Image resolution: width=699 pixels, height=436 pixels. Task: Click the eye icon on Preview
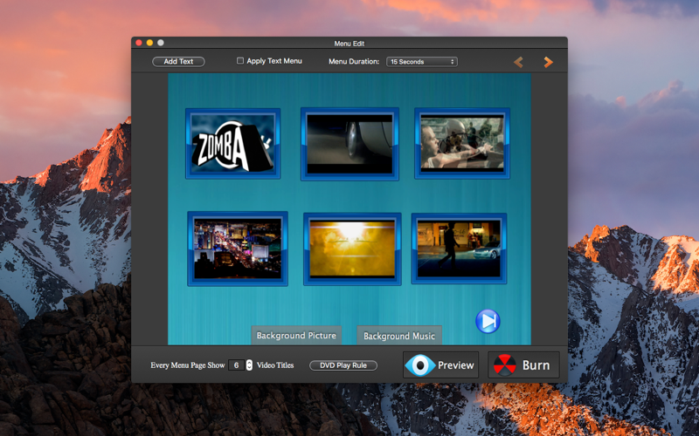(x=419, y=365)
